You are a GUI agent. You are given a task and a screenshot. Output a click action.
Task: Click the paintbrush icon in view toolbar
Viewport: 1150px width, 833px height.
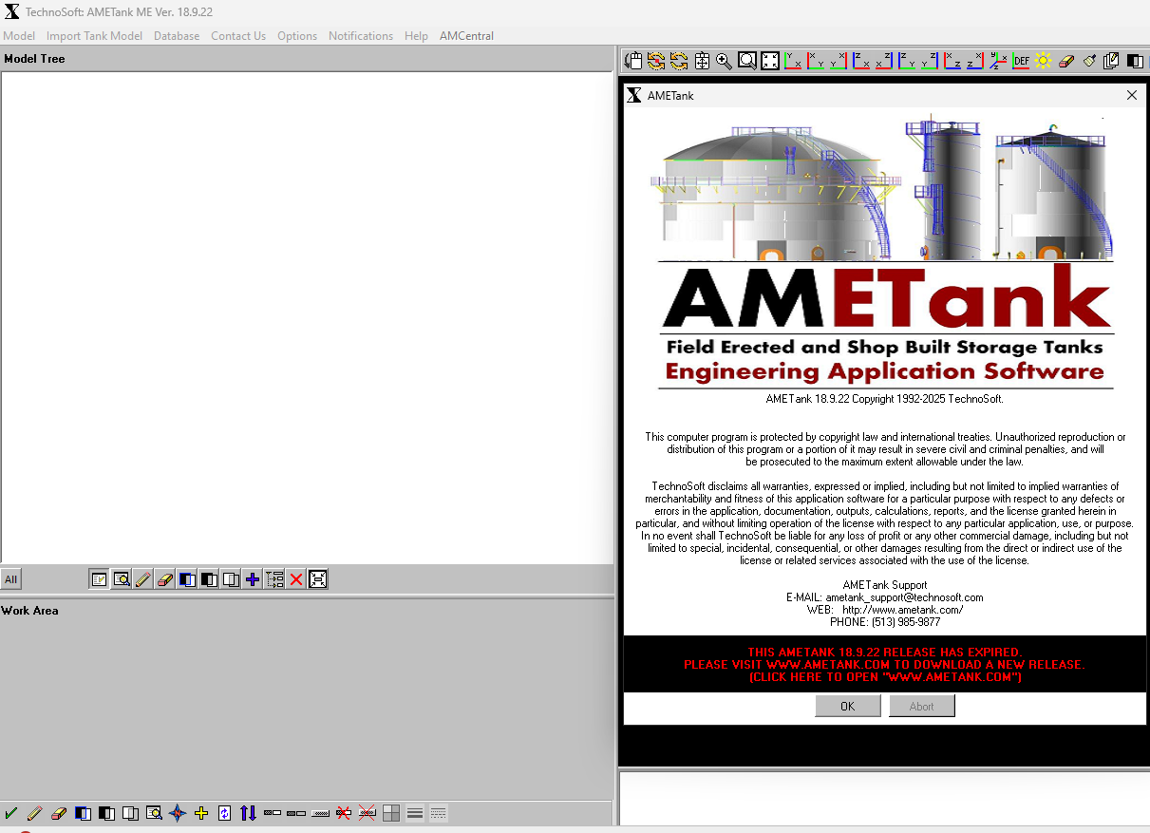point(1089,61)
